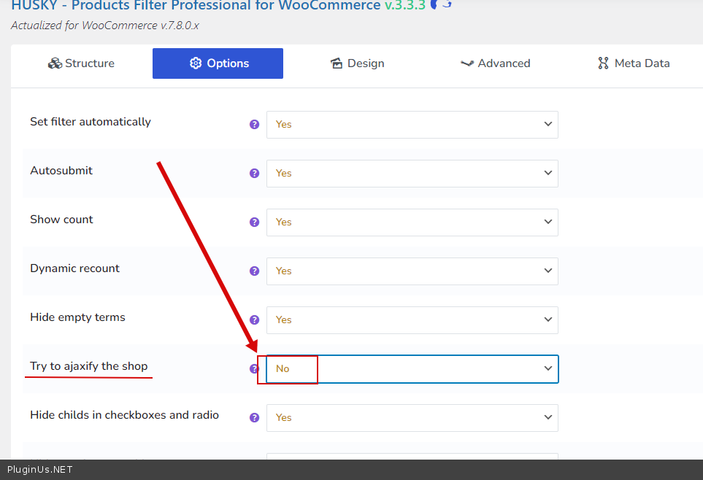Expand Hide childs in checkboxes and radio dropdown
This screenshot has width=703, height=480.
tap(412, 418)
